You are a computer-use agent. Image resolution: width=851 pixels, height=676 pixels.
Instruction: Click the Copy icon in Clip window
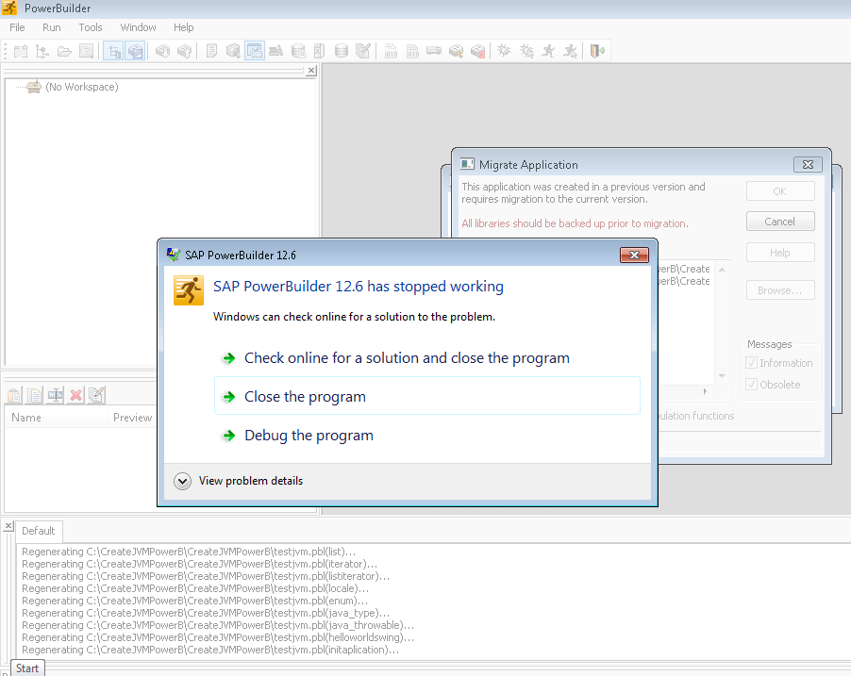34,395
